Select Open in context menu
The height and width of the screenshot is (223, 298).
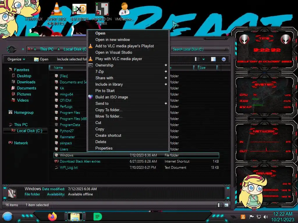point(128,33)
